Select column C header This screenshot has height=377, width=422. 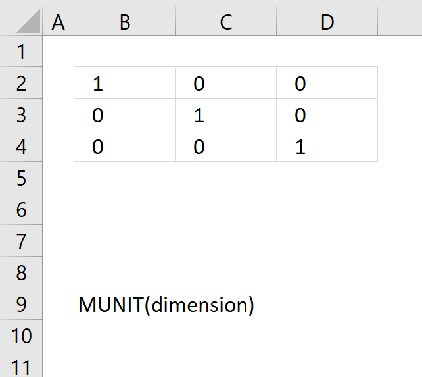(x=226, y=20)
